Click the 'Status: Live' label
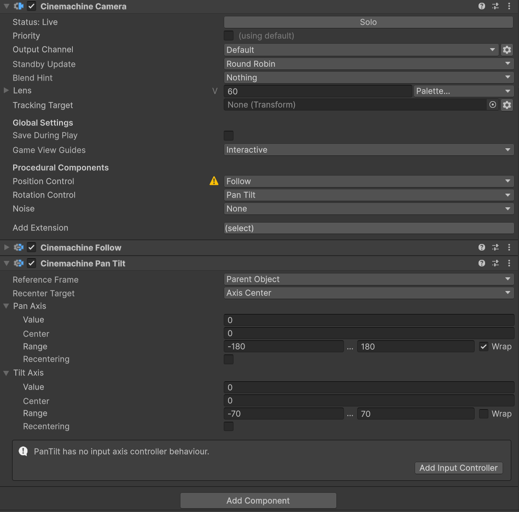 pos(35,22)
